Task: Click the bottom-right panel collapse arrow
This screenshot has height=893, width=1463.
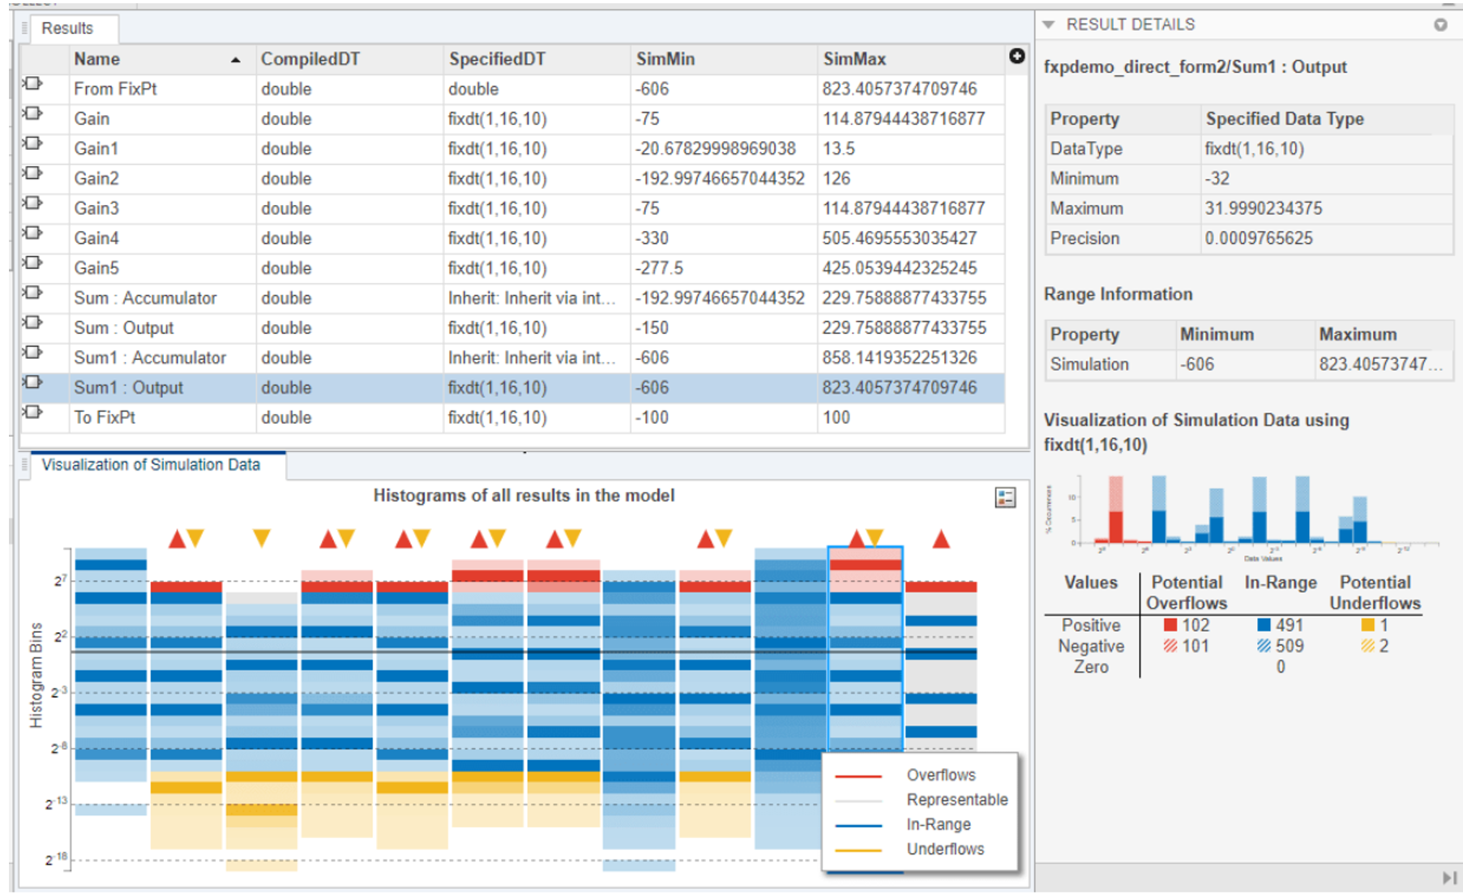Action: pyautogui.click(x=1449, y=878)
